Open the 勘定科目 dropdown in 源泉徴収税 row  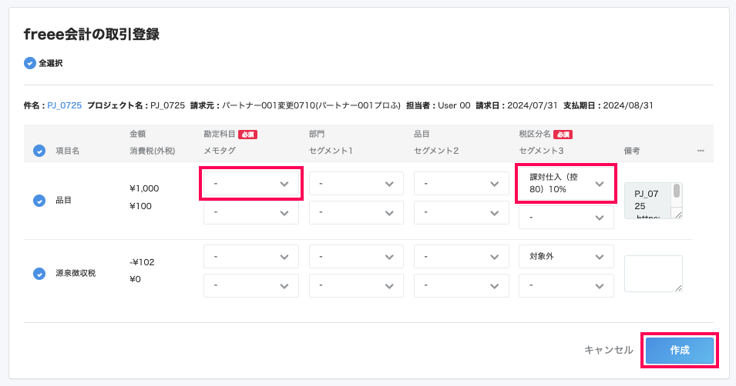click(251, 257)
